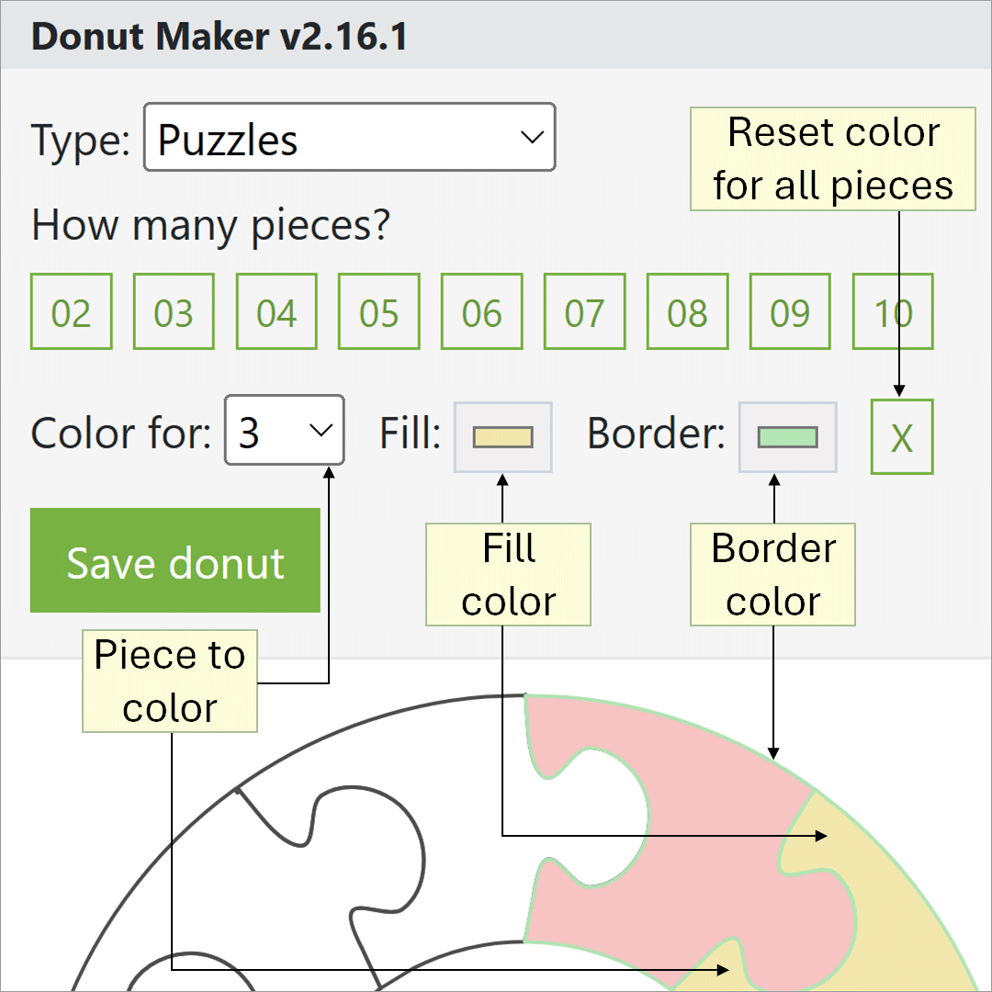Select 02 as the number of pieces
992x992 pixels.
71,312
